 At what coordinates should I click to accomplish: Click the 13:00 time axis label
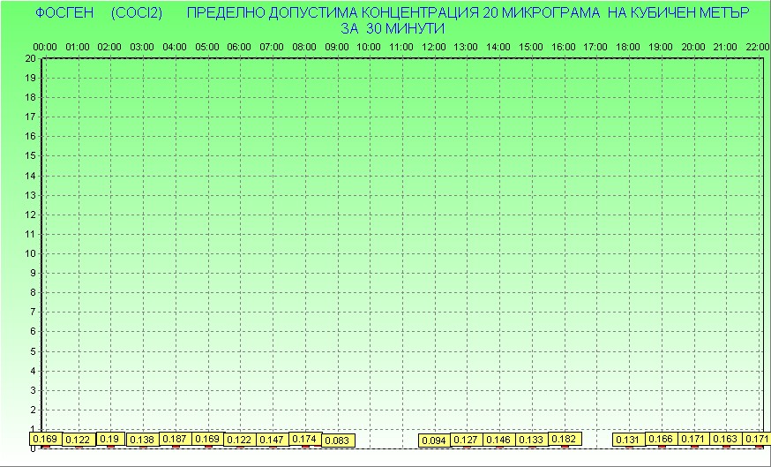click(x=466, y=48)
